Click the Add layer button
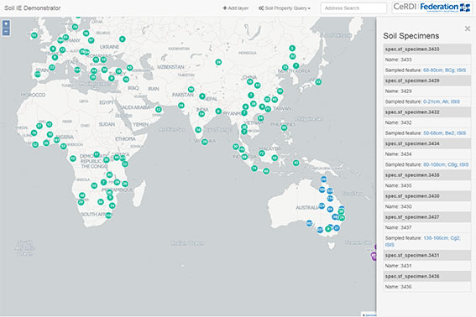This screenshot has width=476, height=317. 236,8
